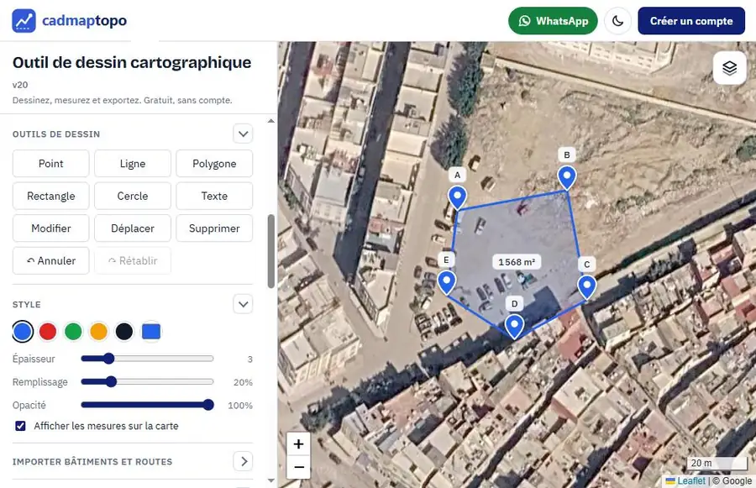Click Créer un compte button
The height and width of the screenshot is (488, 756).
(691, 21)
